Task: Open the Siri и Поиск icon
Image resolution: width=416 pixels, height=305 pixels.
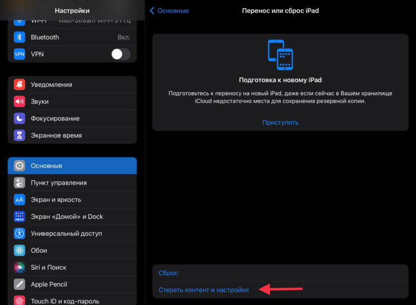Action: click(x=19, y=267)
